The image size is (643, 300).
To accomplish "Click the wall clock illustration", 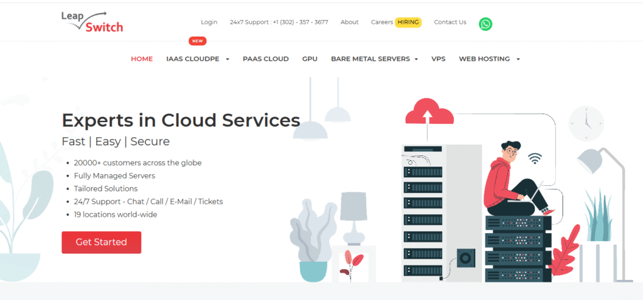I will (586, 123).
